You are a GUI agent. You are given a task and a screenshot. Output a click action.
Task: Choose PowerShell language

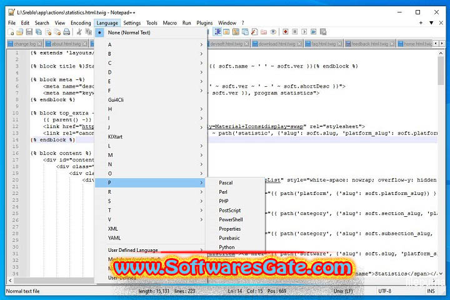tap(236, 219)
